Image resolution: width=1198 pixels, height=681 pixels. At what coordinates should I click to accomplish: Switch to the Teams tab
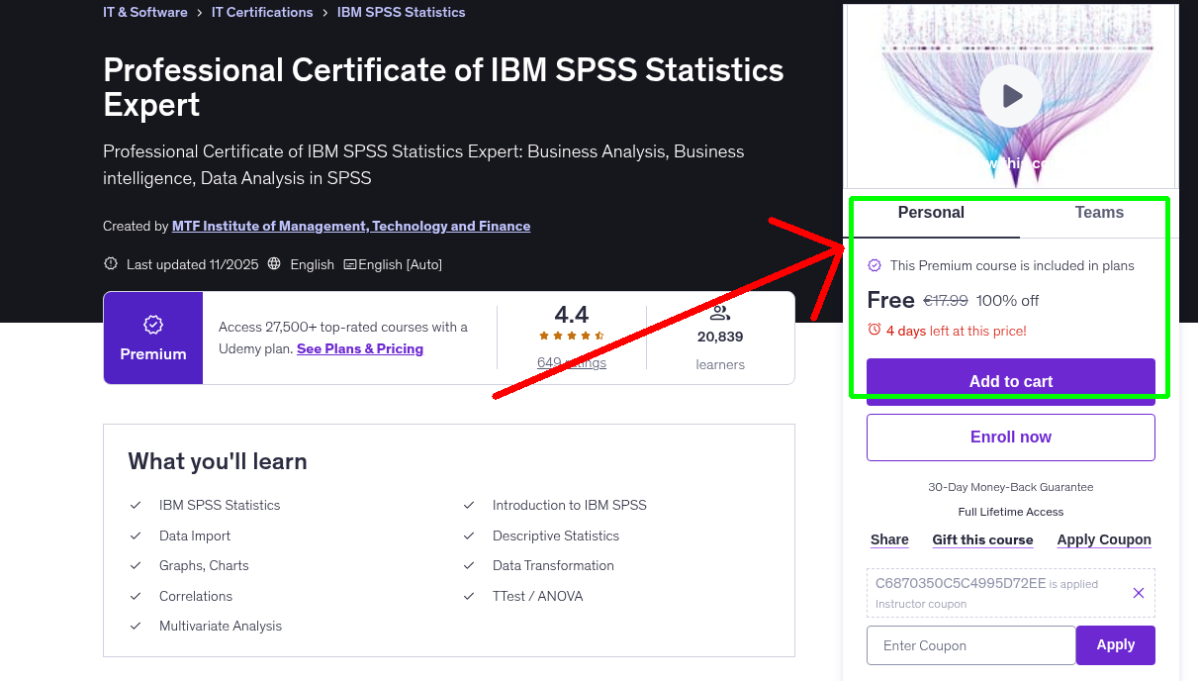(1098, 212)
